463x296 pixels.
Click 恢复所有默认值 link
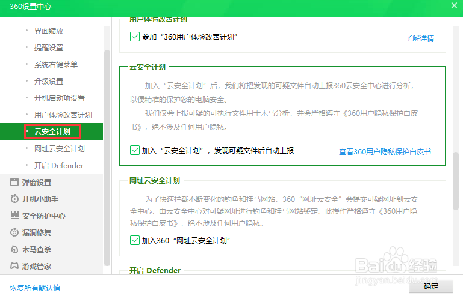[x=35, y=288]
